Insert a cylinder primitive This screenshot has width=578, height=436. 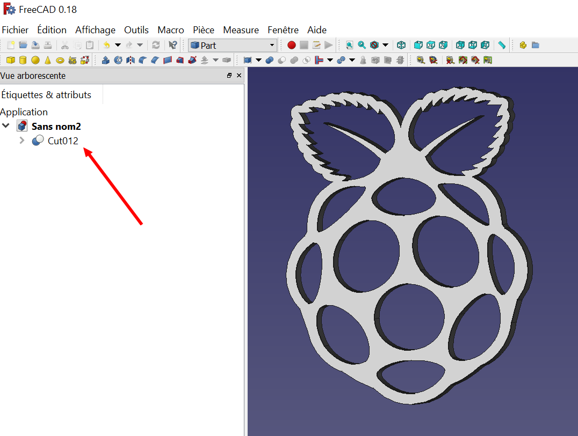coord(23,60)
